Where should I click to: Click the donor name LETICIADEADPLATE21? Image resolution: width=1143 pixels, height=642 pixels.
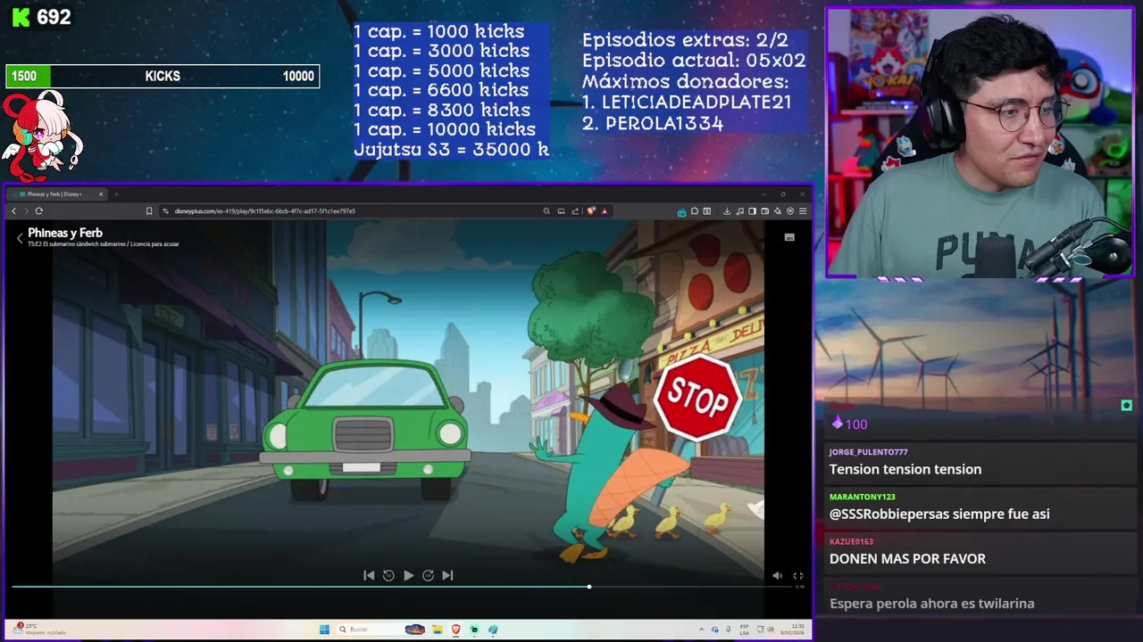(x=697, y=103)
